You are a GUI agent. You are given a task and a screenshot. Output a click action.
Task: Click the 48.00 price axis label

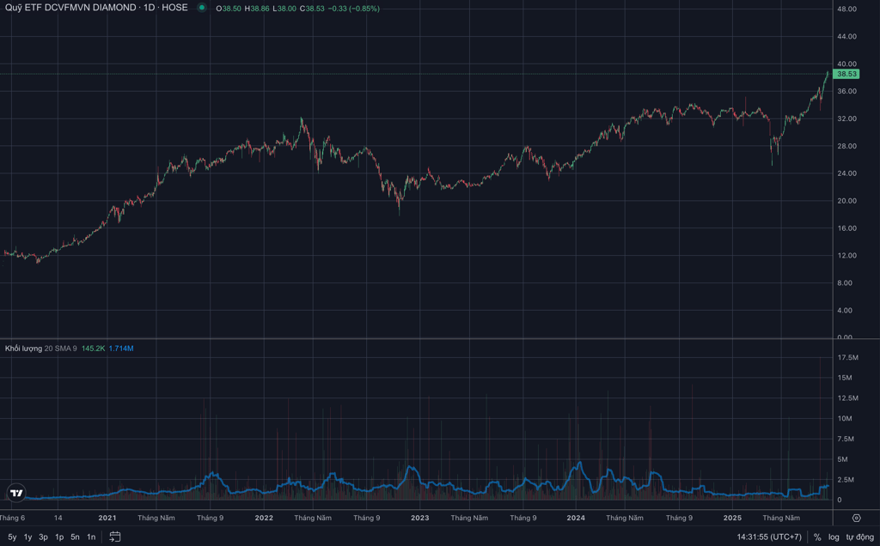tap(846, 9)
